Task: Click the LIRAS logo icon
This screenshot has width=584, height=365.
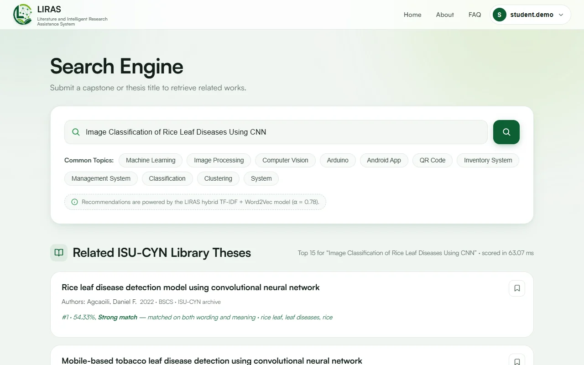Action: click(x=23, y=15)
